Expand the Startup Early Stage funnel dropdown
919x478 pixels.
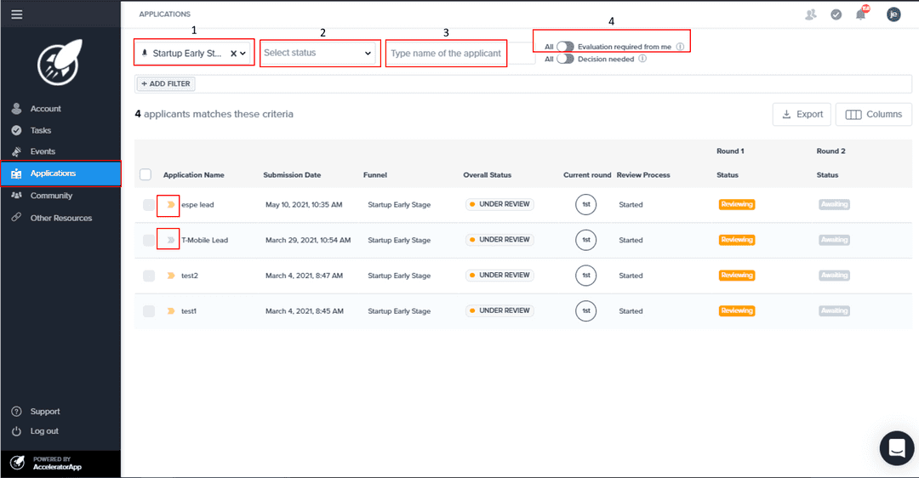[x=244, y=54]
